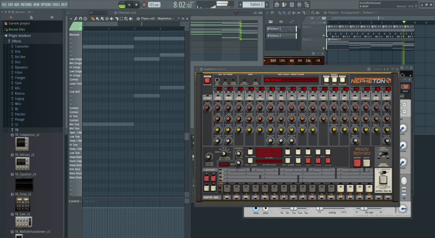Adjust the Nepheton Master Volume knob
This screenshot has width=435, height=238.
tap(209, 157)
